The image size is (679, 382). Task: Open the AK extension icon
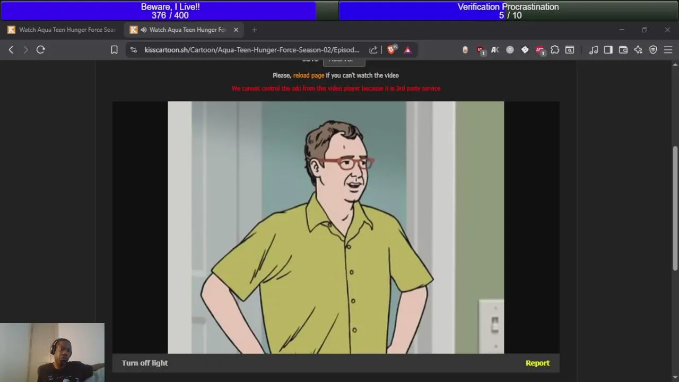point(495,50)
